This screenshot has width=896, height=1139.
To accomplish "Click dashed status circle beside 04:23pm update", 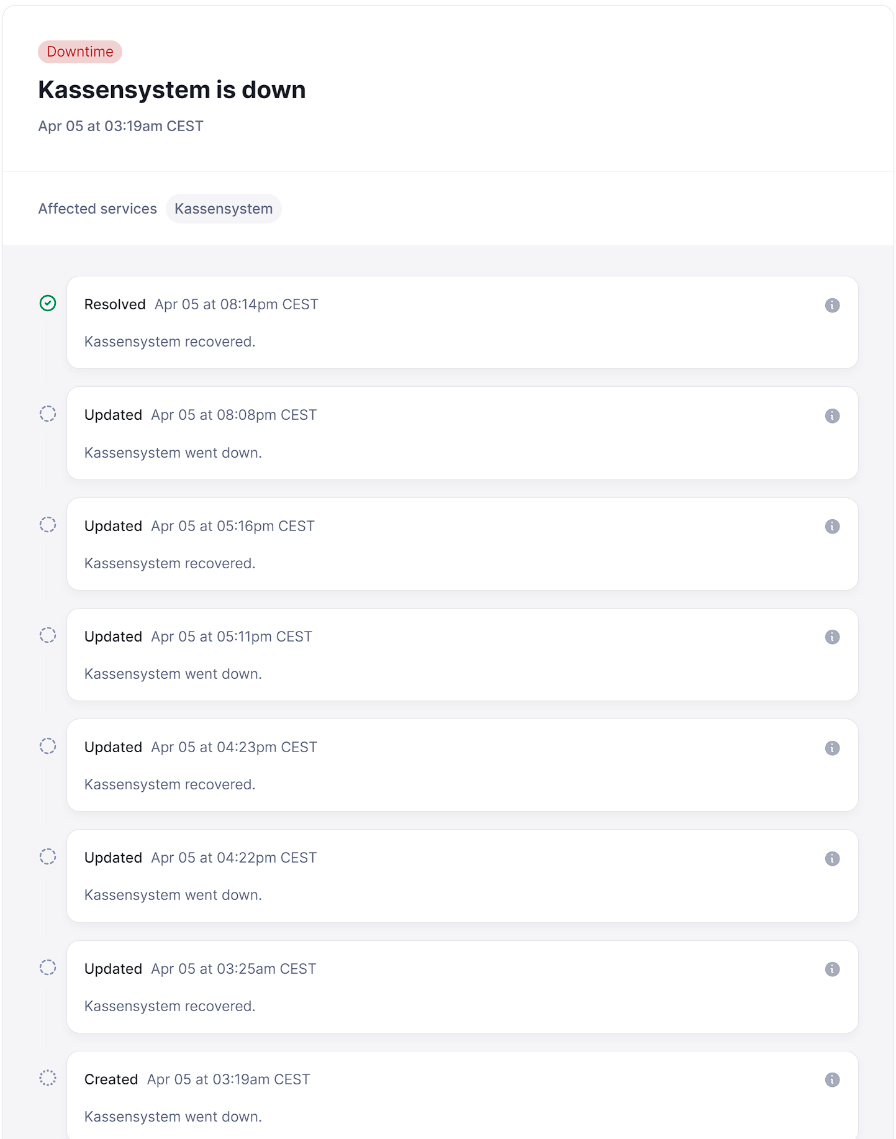I will pos(48,746).
